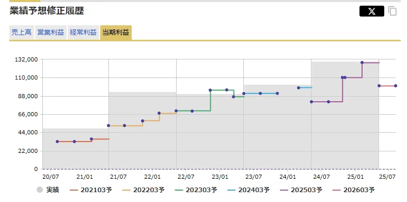Viewport: 407px width, 202px height.
Task: Click the 202303予 point where green line jumps up
Action: tap(210, 90)
